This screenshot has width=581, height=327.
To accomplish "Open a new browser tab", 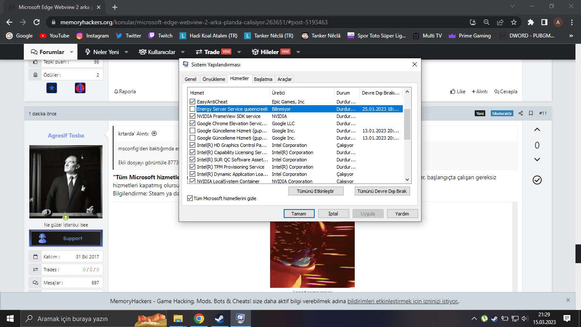I will point(114,7).
